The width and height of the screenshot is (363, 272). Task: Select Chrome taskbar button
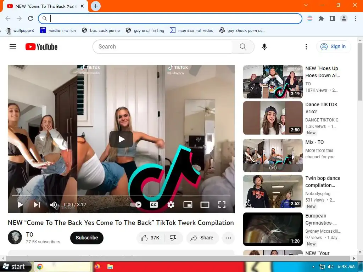tap(62, 267)
